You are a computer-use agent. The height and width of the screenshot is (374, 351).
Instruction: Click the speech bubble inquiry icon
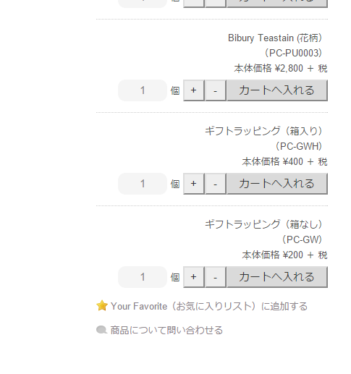[x=101, y=330]
